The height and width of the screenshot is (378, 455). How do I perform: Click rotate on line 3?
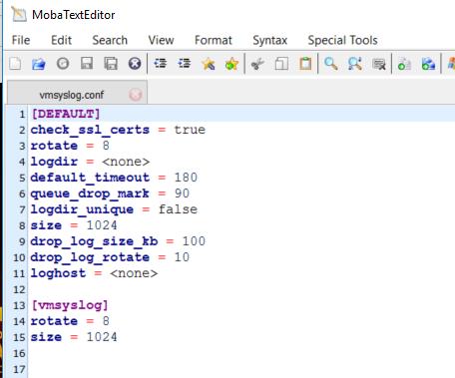click(x=54, y=146)
